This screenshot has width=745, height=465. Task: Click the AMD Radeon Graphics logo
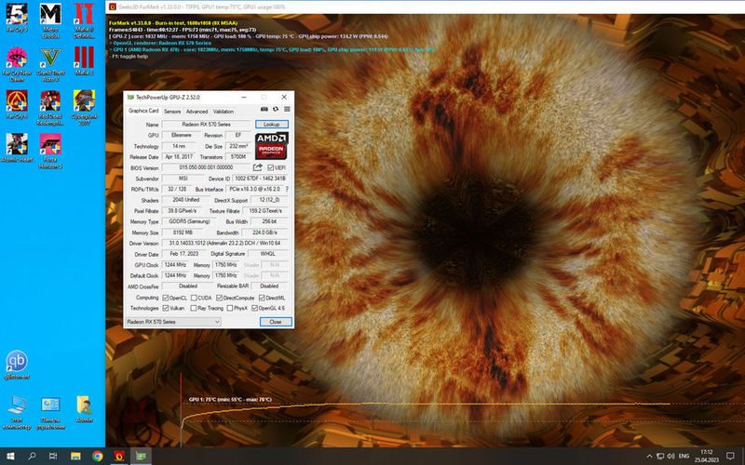tap(271, 145)
